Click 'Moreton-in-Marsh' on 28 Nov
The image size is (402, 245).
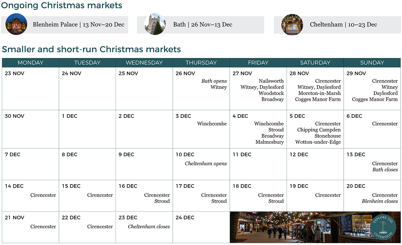click(319, 93)
